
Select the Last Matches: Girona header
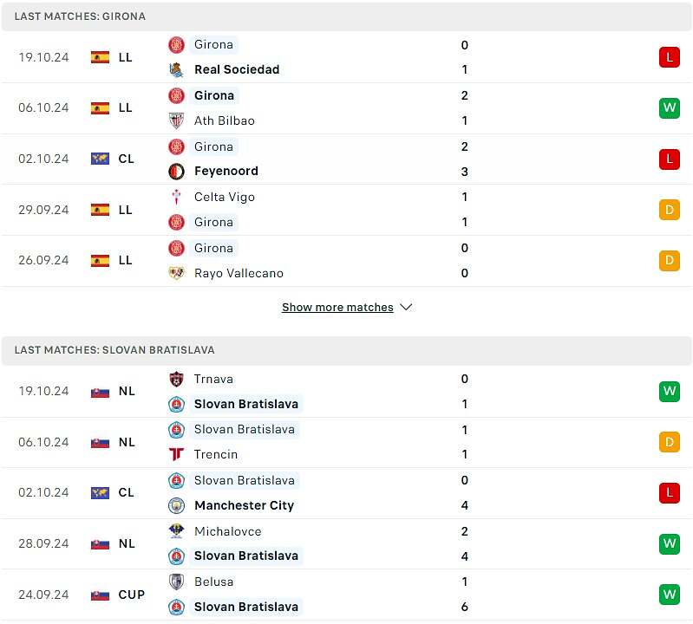[347, 16]
